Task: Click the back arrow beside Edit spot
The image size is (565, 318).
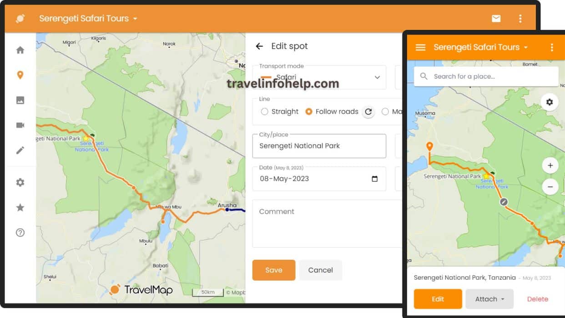Action: point(259,46)
